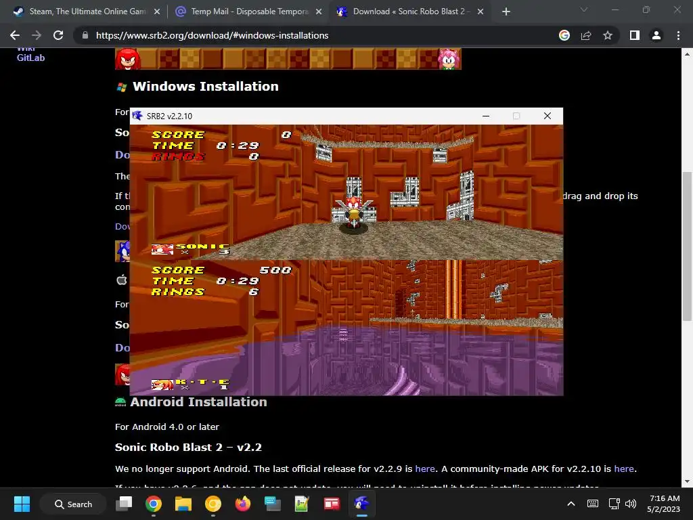Click the Android logo beside the heading
This screenshot has height=520, width=693.
[x=120, y=402]
